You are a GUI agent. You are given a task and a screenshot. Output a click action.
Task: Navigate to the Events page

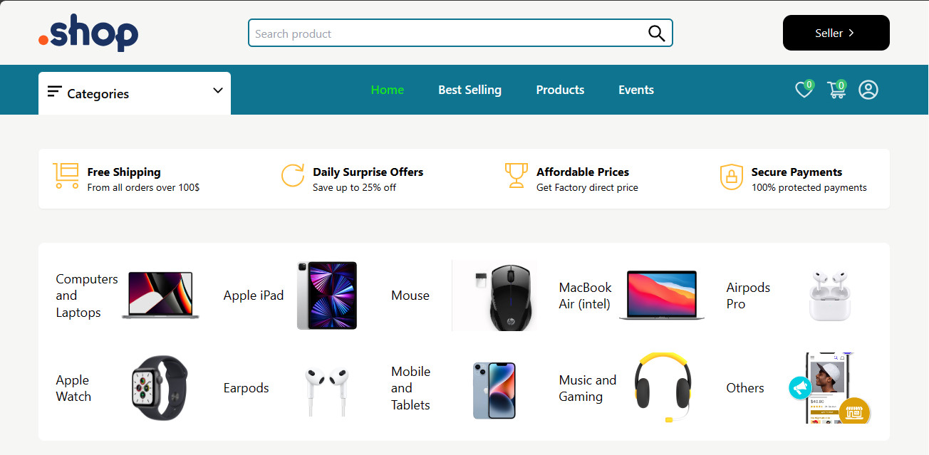(635, 90)
